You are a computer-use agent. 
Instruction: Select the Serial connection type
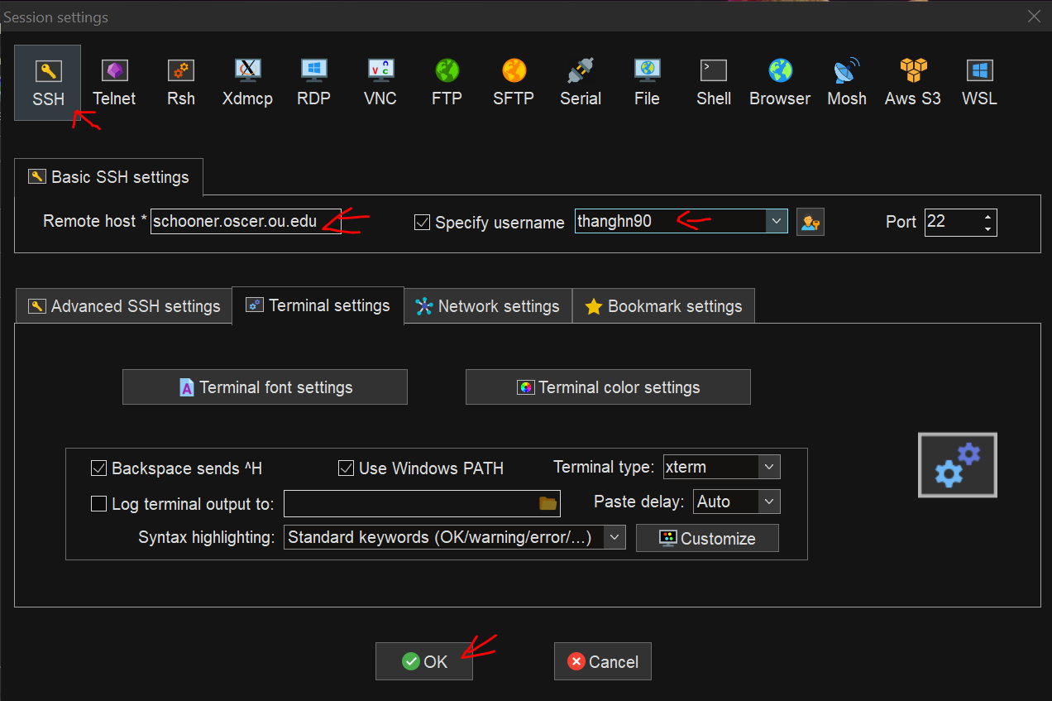pyautogui.click(x=580, y=80)
